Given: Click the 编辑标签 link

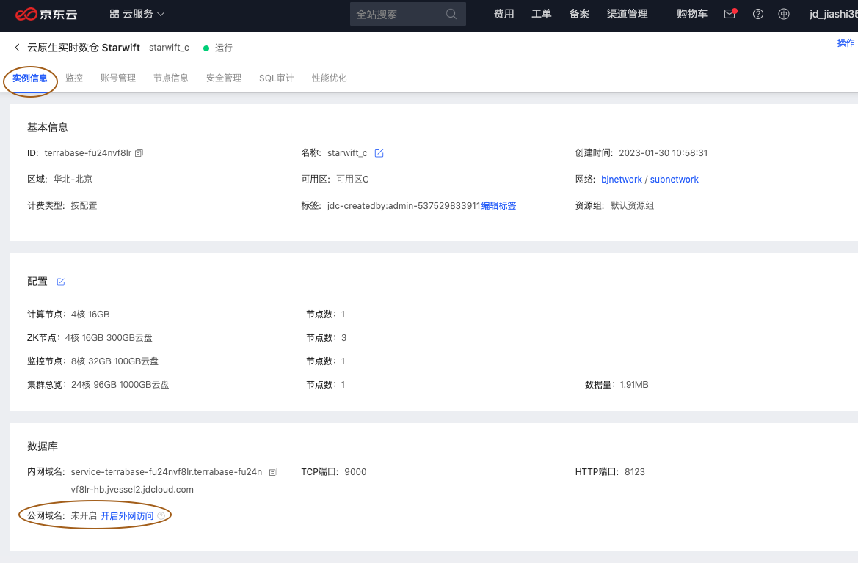Looking at the screenshot, I should click(x=498, y=205).
